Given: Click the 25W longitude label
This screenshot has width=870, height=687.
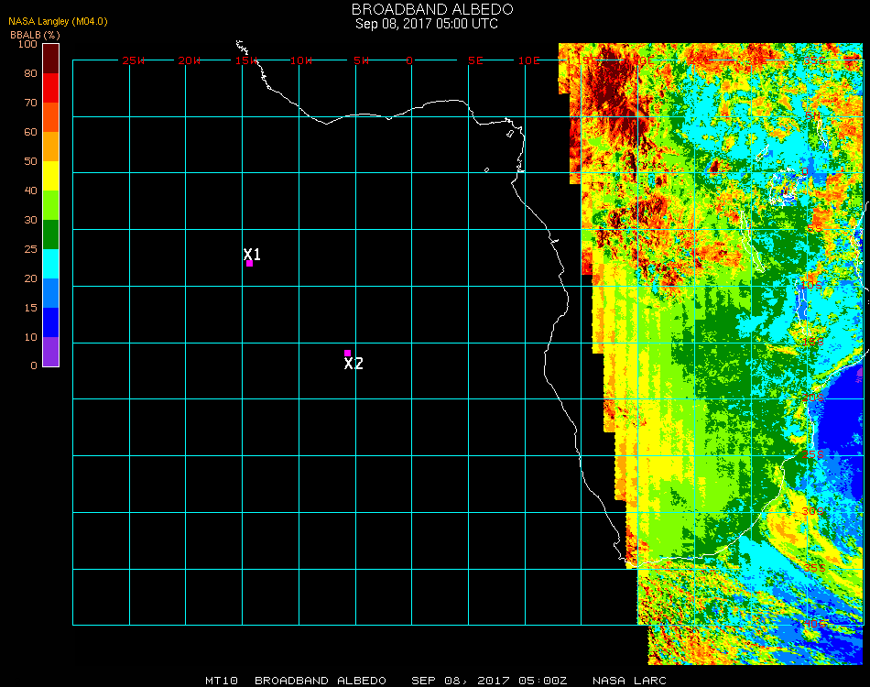Looking at the screenshot, I should [134, 60].
